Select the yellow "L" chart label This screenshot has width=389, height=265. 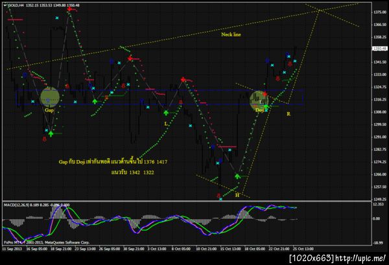click(x=166, y=124)
